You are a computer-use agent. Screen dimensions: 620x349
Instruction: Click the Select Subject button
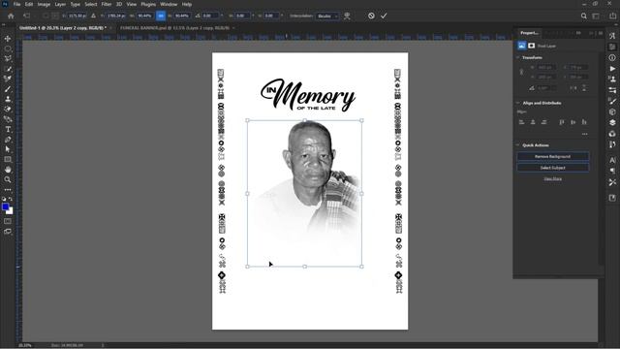point(553,168)
